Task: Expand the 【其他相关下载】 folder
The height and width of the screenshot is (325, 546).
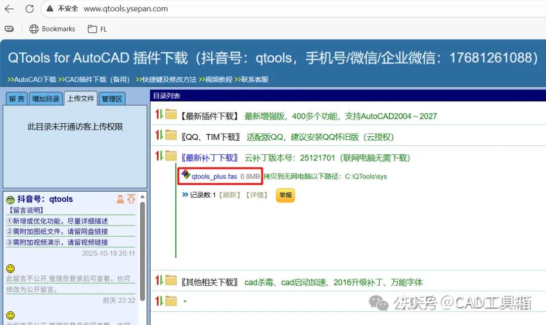Action: pyautogui.click(x=171, y=280)
